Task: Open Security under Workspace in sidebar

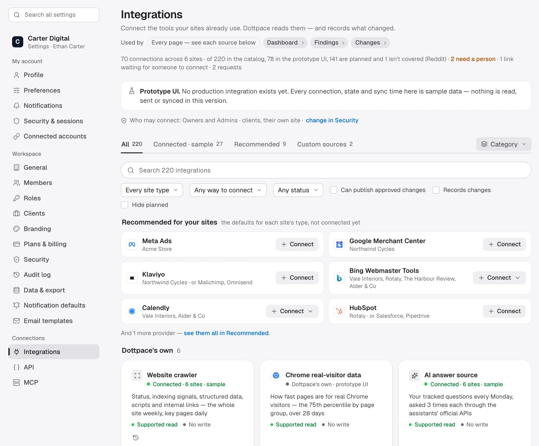Action: (x=54, y=260)
